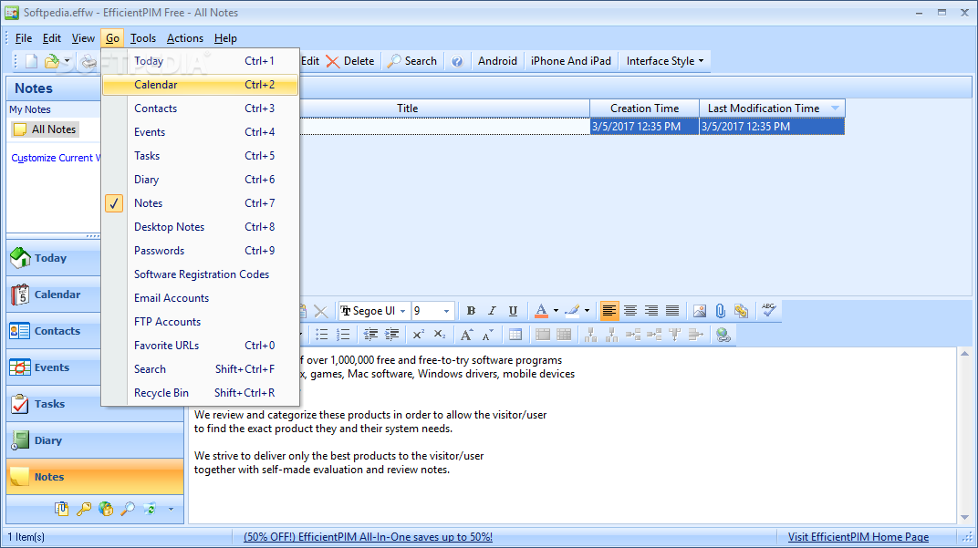Toggle Bold formatting in editor toolbar
Screen dimensions: 978x548
click(x=471, y=310)
